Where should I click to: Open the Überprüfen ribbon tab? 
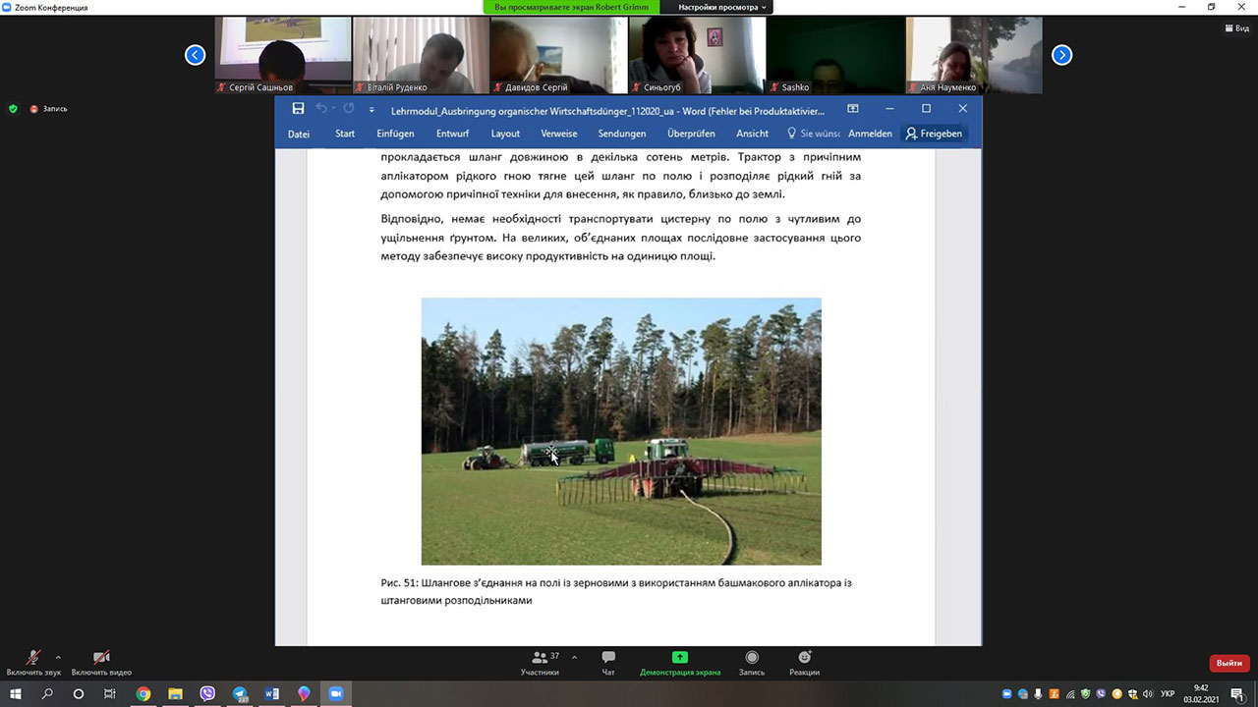(691, 134)
